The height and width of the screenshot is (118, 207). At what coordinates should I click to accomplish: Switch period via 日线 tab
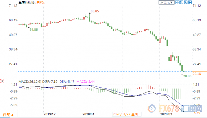click(x=8, y=115)
